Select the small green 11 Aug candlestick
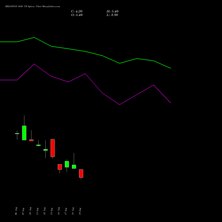222x222 pixels. (x=39, y=145)
